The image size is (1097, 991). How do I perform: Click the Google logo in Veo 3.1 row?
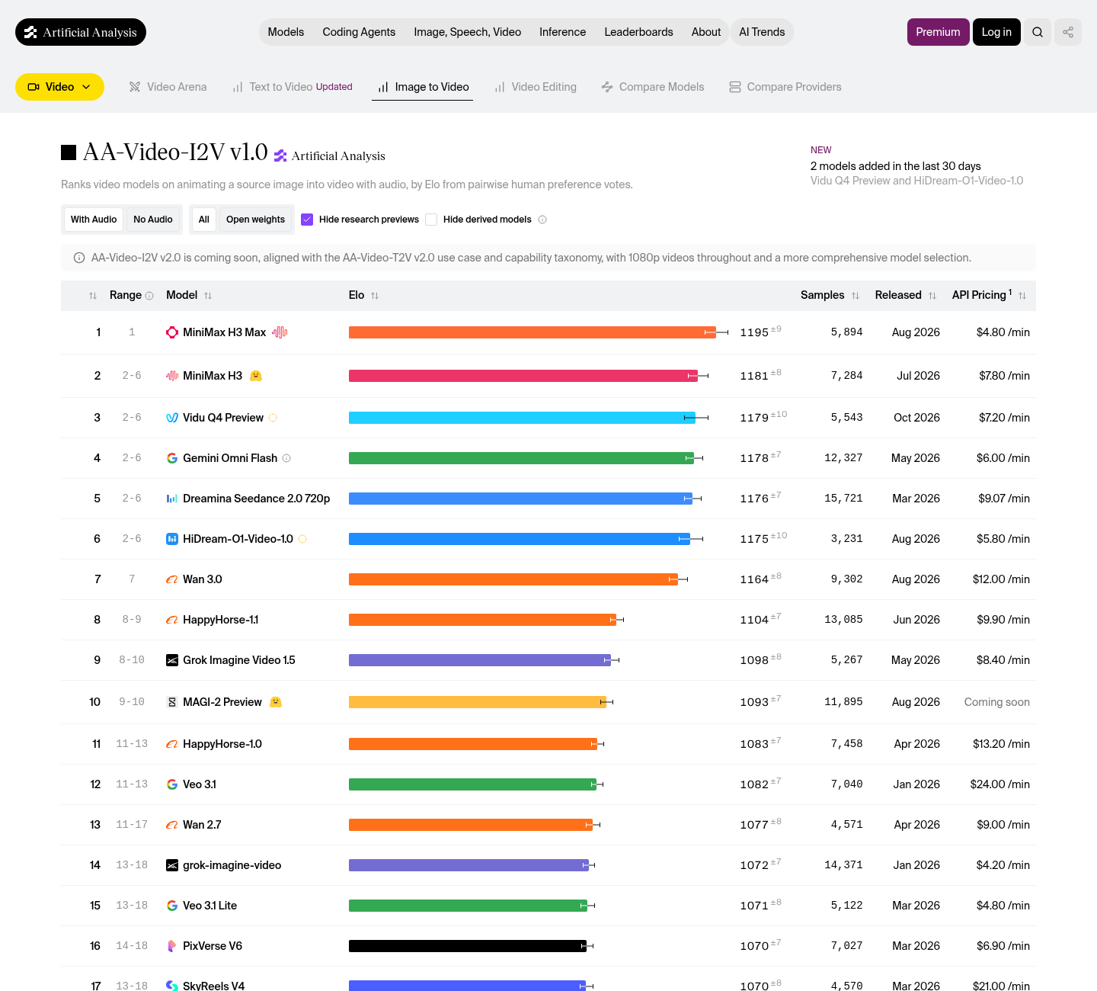click(x=172, y=784)
